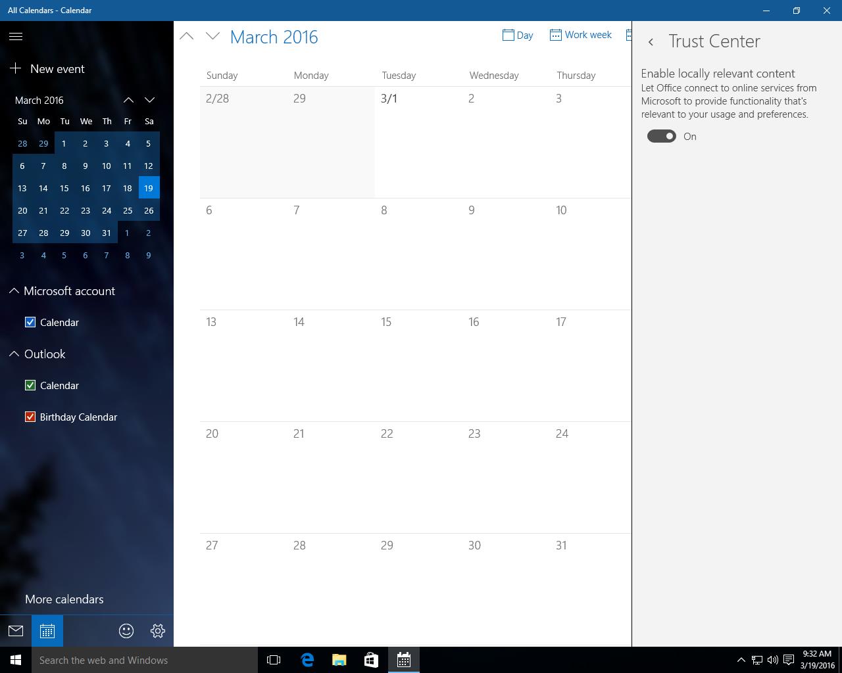Viewport: 842px width, 673px height.
Task: Launch Microsoft Edge from taskbar
Action: click(307, 660)
